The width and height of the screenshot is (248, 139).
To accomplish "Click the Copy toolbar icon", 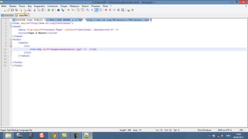I will click(39, 10).
